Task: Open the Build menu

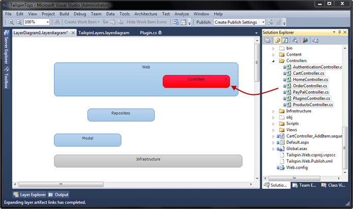Action: point(64,14)
